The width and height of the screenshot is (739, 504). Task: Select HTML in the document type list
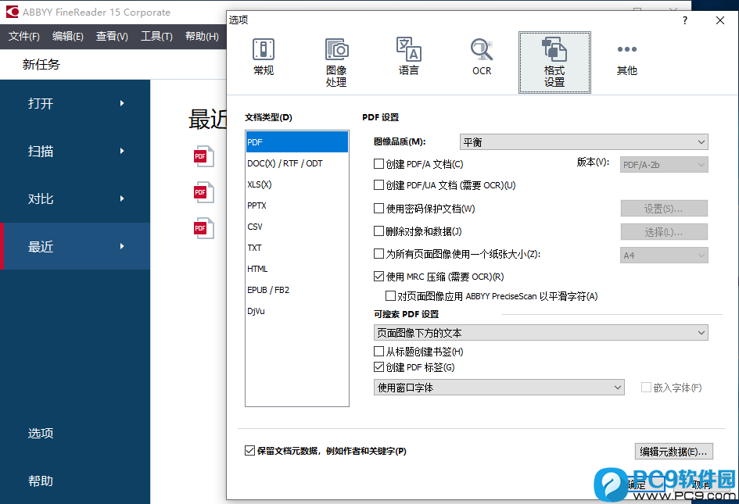[x=297, y=269]
